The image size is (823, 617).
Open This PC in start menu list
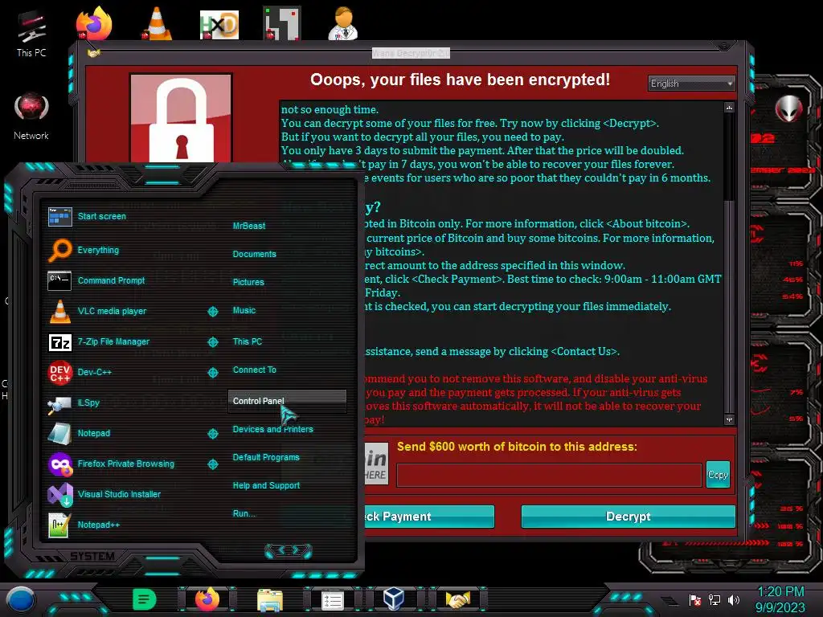248,341
